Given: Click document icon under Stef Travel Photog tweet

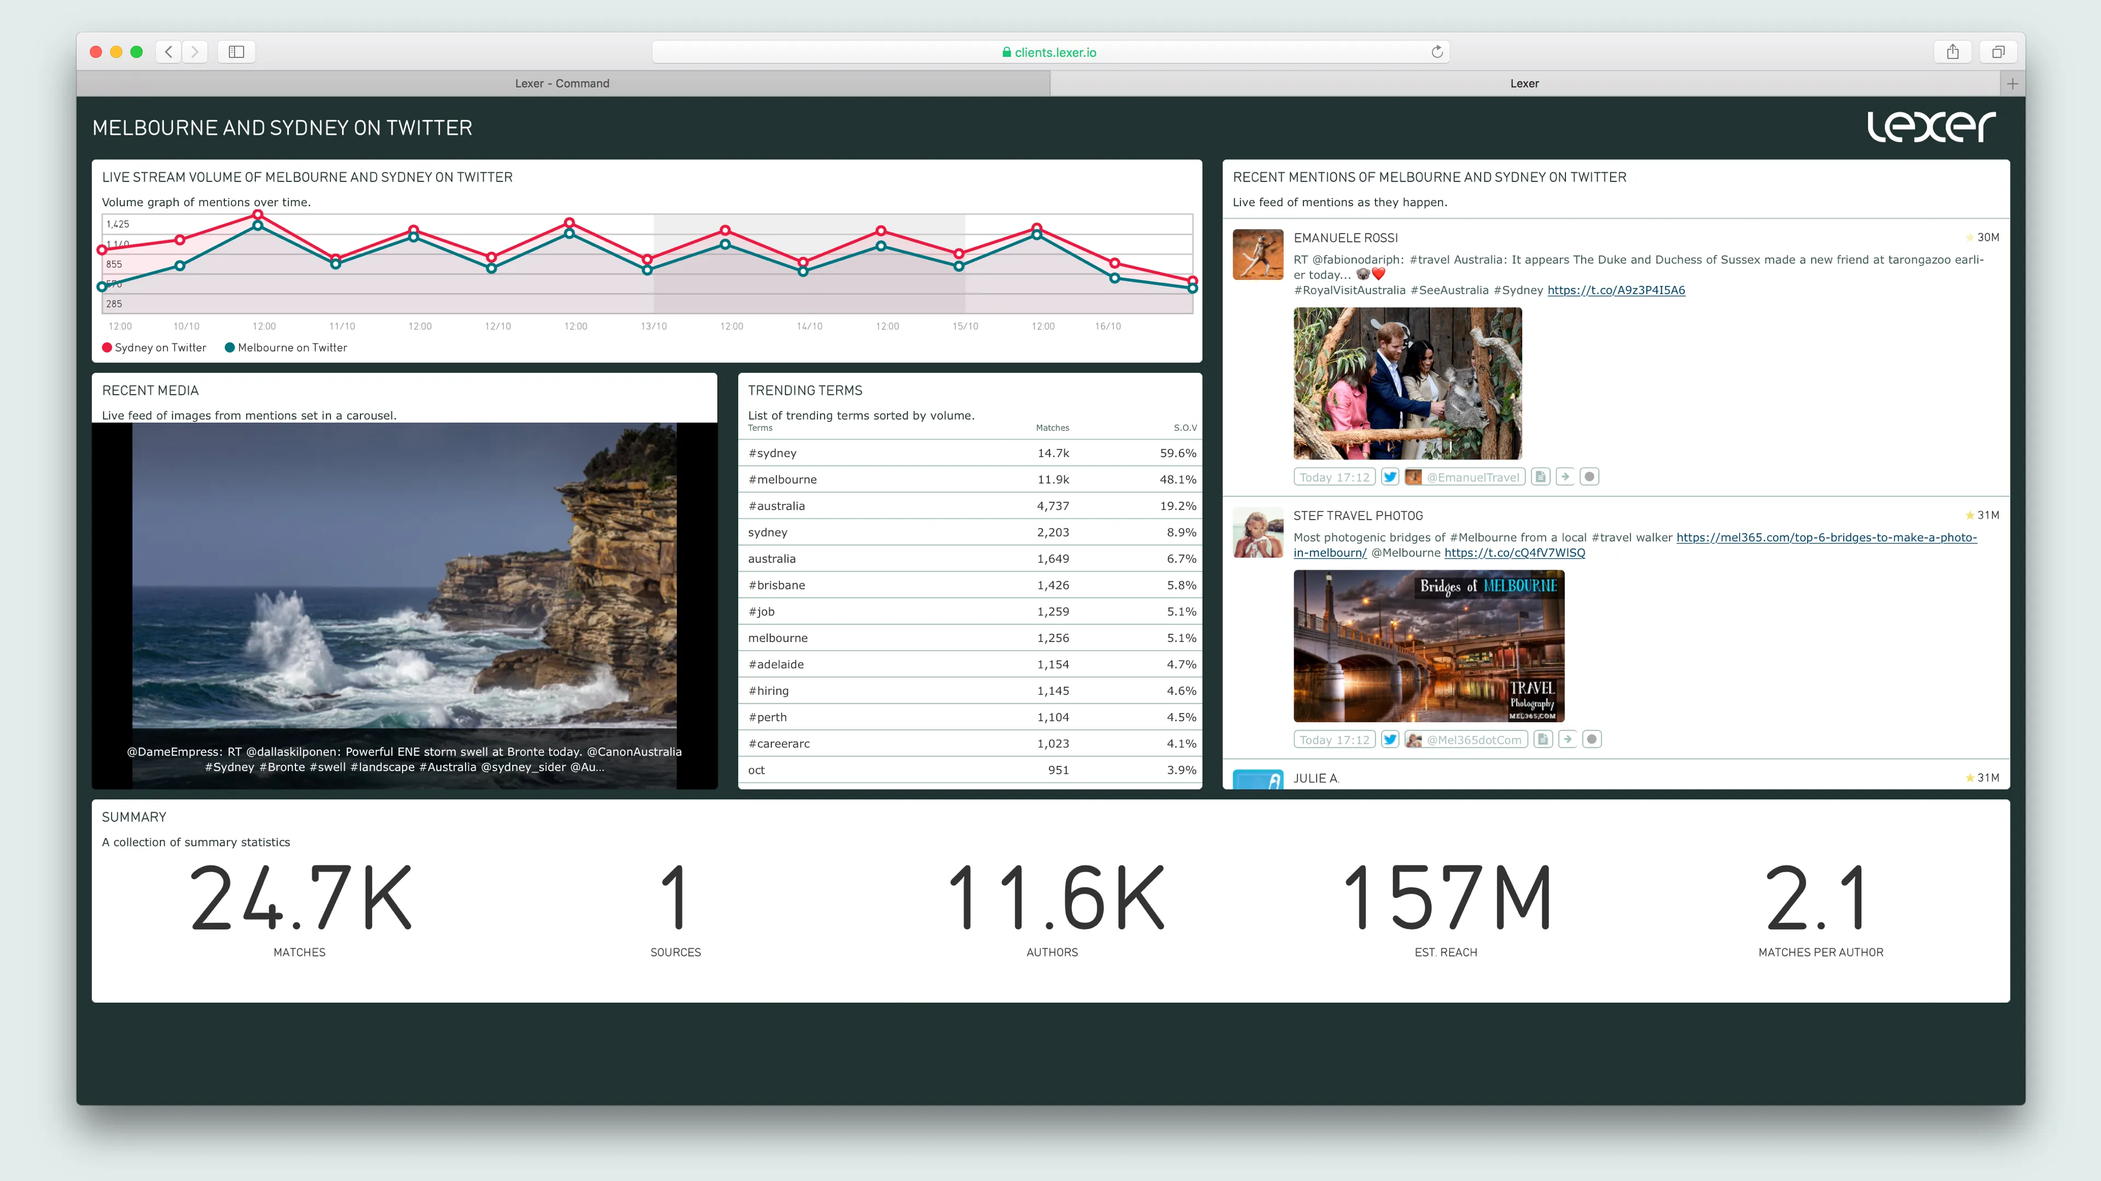Looking at the screenshot, I should [1542, 739].
